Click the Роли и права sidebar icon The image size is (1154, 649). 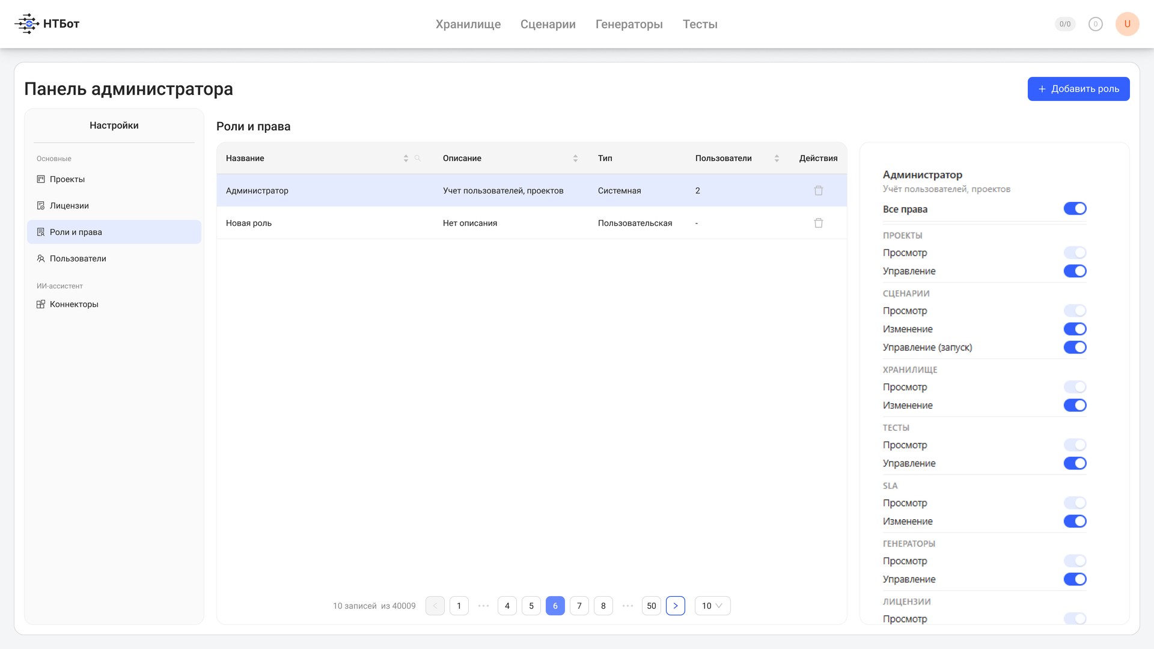click(41, 232)
